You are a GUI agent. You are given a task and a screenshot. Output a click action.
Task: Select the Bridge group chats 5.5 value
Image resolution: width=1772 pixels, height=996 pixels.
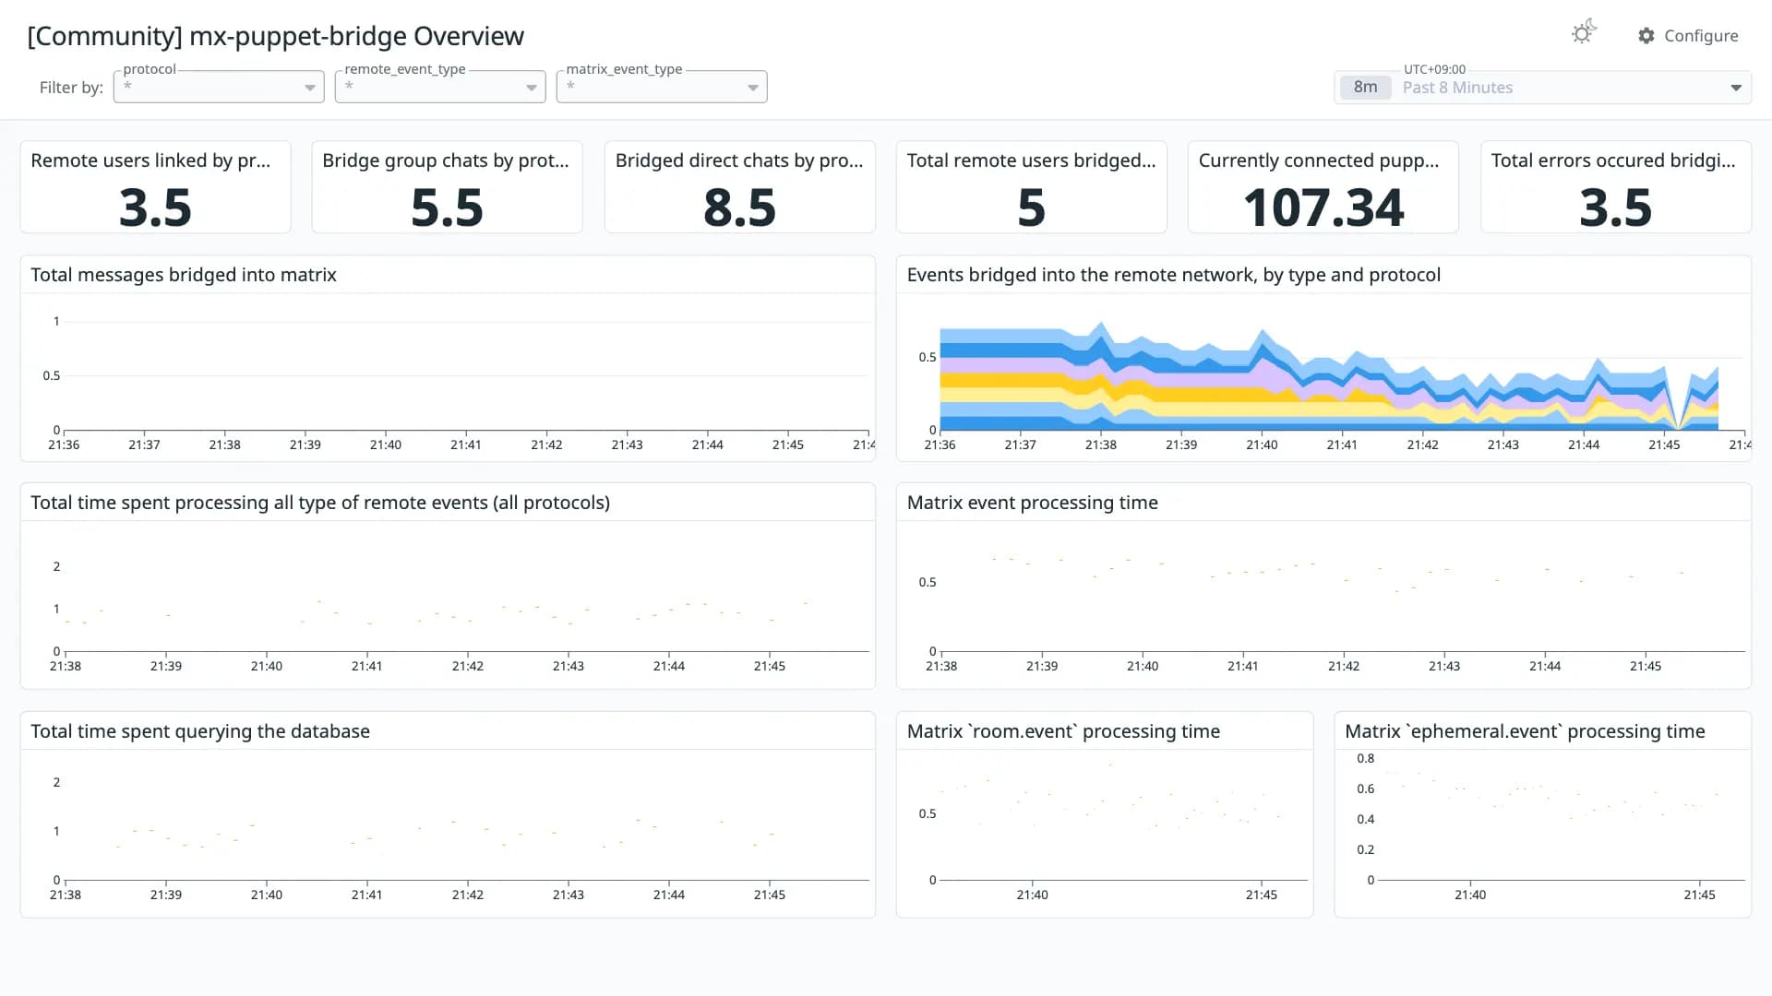pos(447,207)
